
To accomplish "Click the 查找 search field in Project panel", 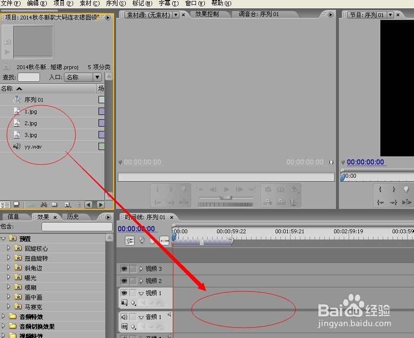I will 29,77.
